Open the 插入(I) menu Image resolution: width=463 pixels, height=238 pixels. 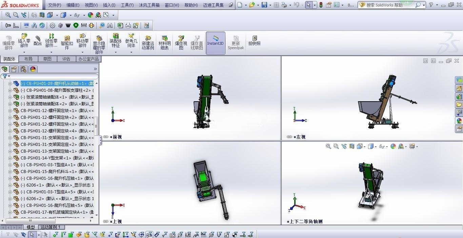pyautogui.click(x=109, y=5)
